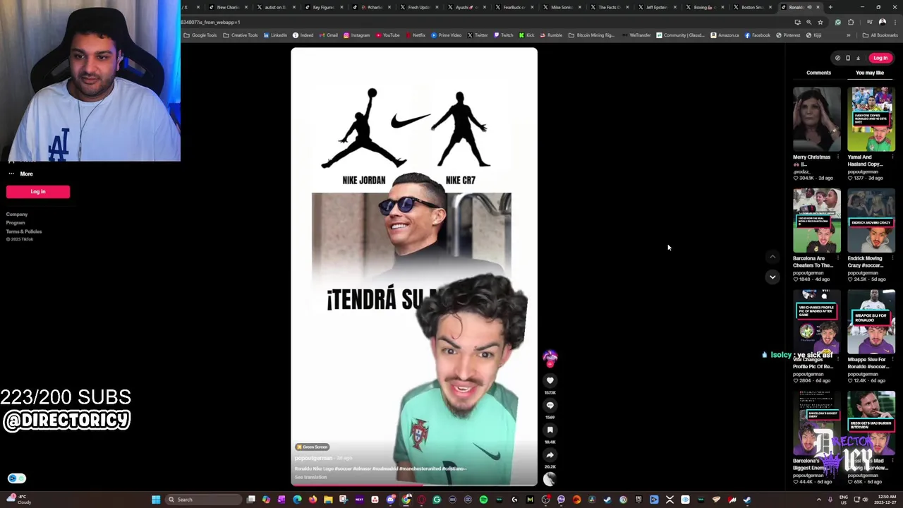Click See translation under the caption
This screenshot has height=508, width=903.
pos(310,477)
